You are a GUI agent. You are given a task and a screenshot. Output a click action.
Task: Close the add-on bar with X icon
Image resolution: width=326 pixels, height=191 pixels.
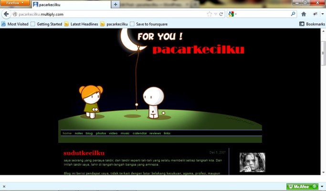click(x=4, y=187)
